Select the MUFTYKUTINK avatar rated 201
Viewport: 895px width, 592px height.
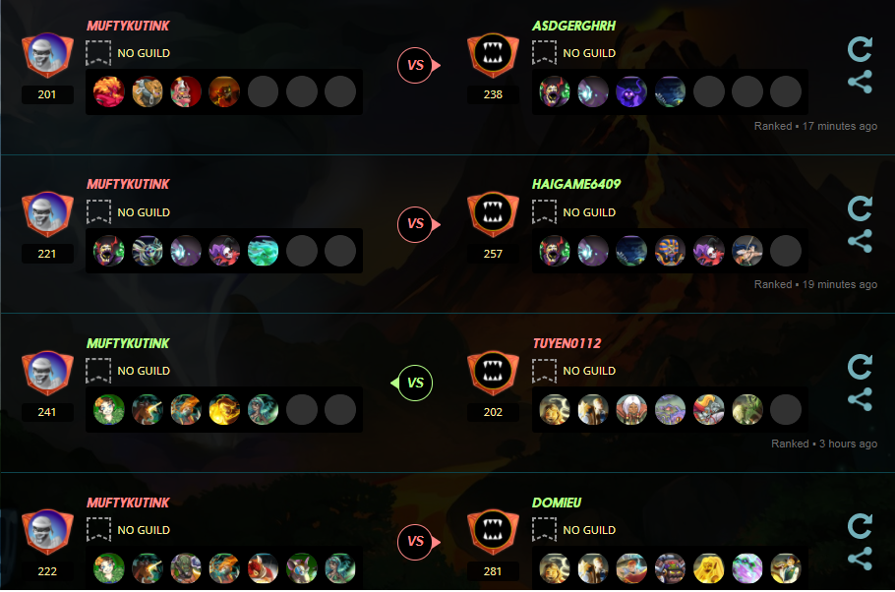click(x=47, y=55)
